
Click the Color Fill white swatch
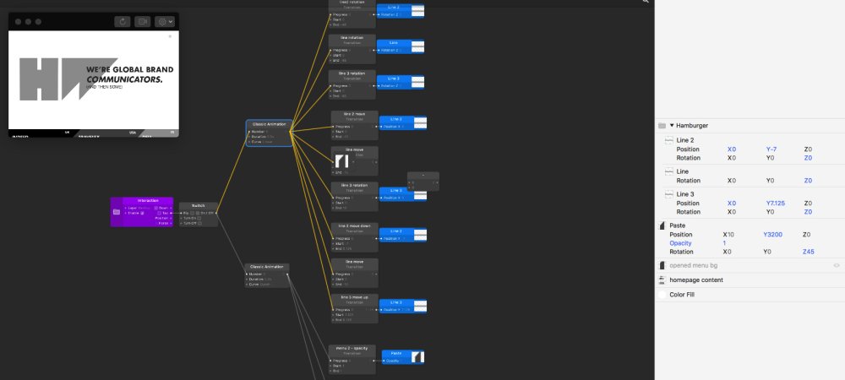(x=662, y=295)
